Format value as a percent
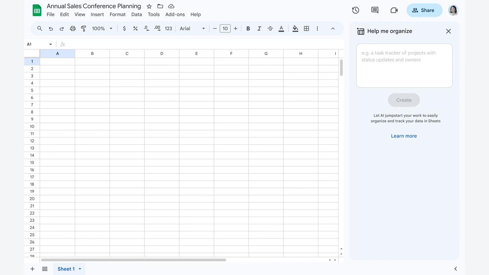Image resolution: width=489 pixels, height=275 pixels. (135, 28)
